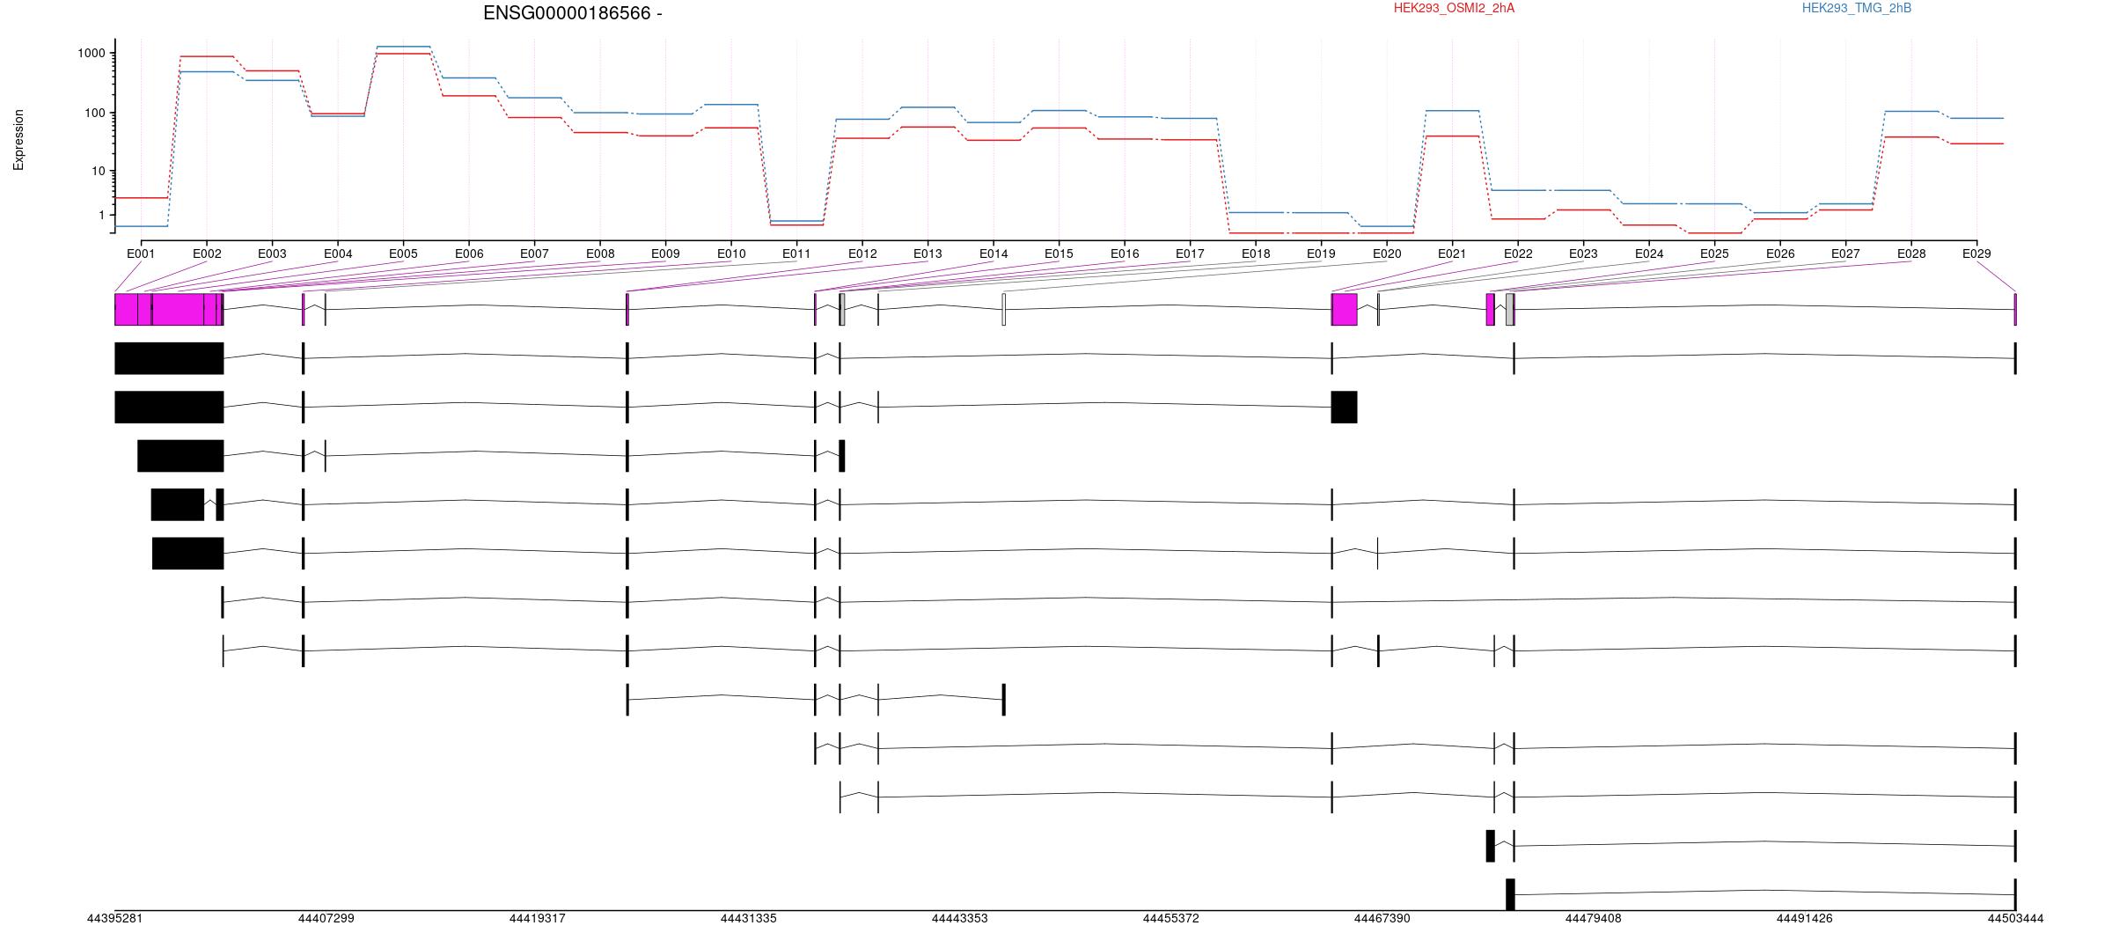Click genomic coordinate 44503444
This screenshot has height=933, width=2112.
click(2015, 919)
